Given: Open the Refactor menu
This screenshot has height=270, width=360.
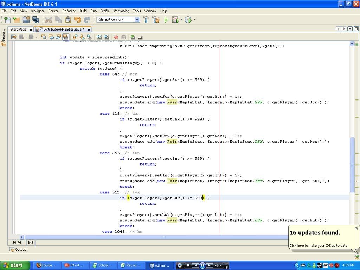Looking at the screenshot, I should pos(69,11).
